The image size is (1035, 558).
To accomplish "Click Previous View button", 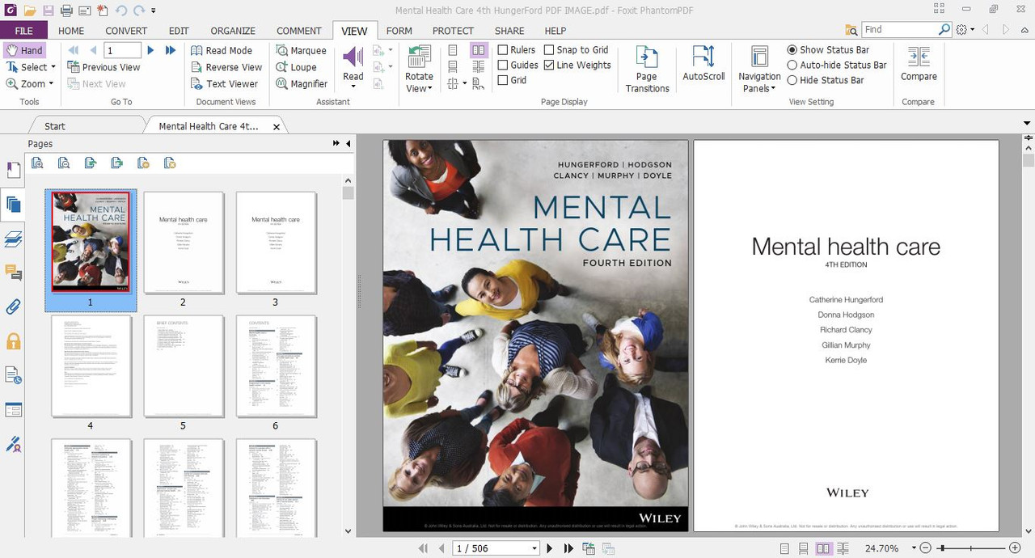I will [x=103, y=67].
